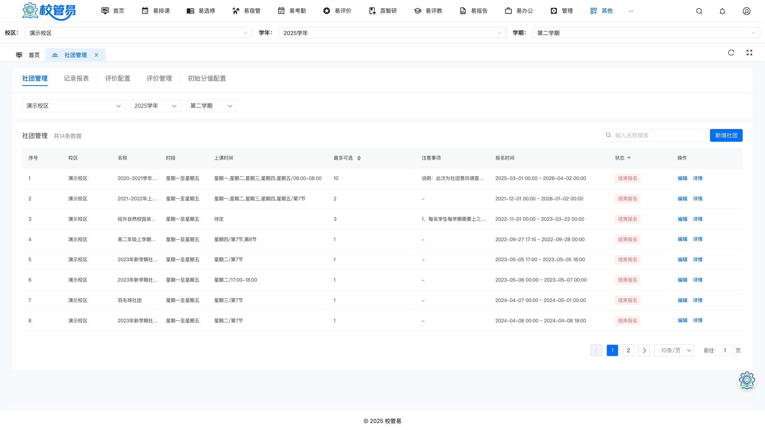The width and height of the screenshot is (765, 430).
Task: Open the 2025学年 filter dropdown
Action: tap(156, 106)
